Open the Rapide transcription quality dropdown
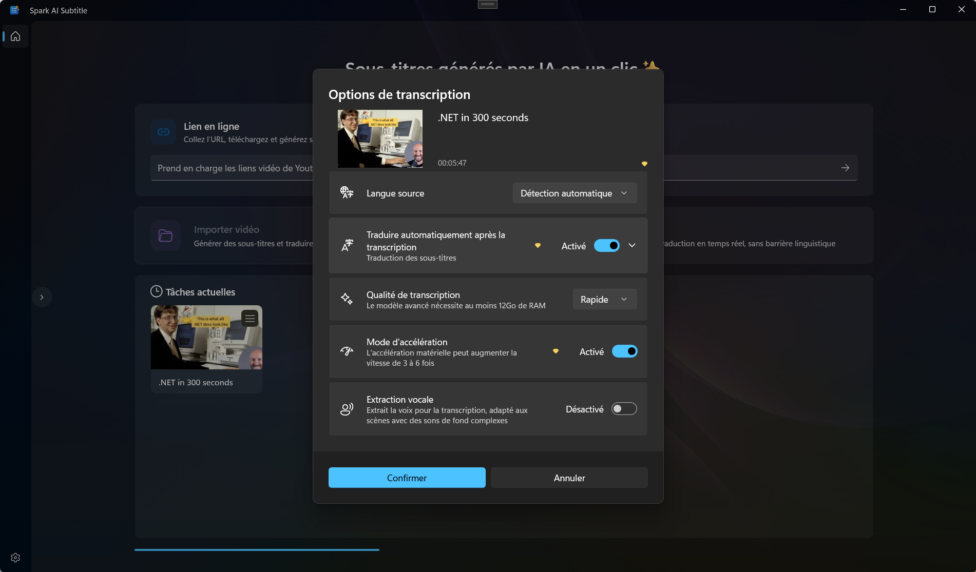Image resolution: width=976 pixels, height=572 pixels. click(x=604, y=299)
